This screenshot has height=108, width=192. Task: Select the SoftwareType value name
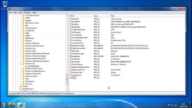point(77,73)
